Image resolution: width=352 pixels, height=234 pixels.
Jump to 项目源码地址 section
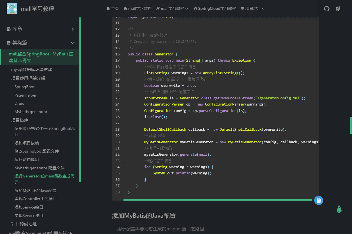[24, 224]
